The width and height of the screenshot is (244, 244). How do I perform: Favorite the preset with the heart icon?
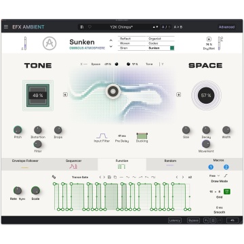(x=89, y=27)
